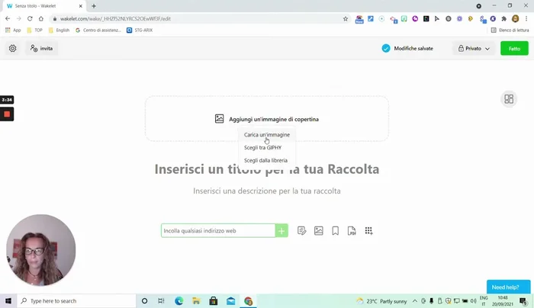
Task: Open the ENG IT language indicator
Action: pos(484,301)
